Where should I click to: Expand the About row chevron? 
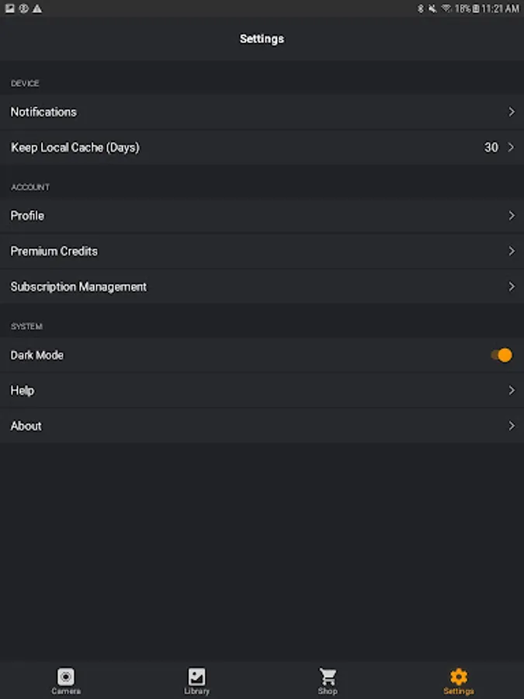(511, 426)
